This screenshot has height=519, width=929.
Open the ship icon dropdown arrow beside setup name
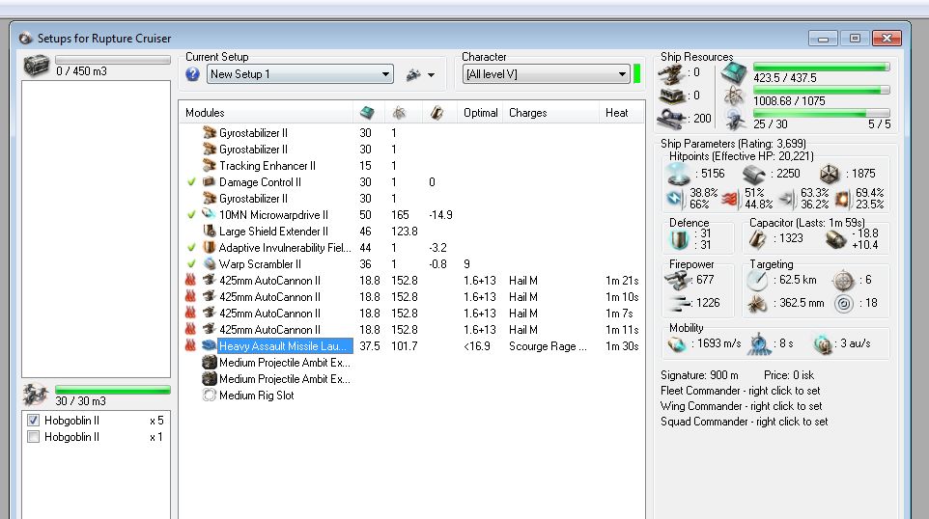pos(431,74)
